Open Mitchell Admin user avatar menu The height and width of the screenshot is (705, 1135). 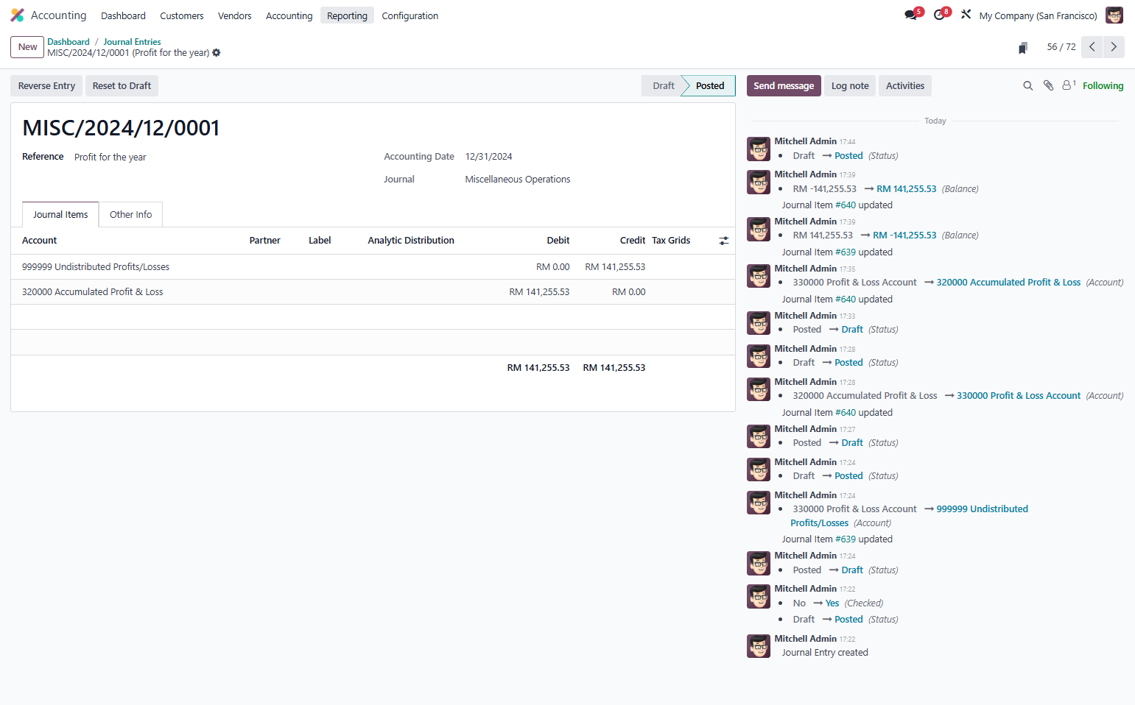(x=1114, y=15)
